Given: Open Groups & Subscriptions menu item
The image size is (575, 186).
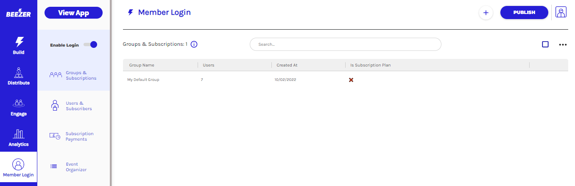Looking at the screenshot, I should coord(73,75).
